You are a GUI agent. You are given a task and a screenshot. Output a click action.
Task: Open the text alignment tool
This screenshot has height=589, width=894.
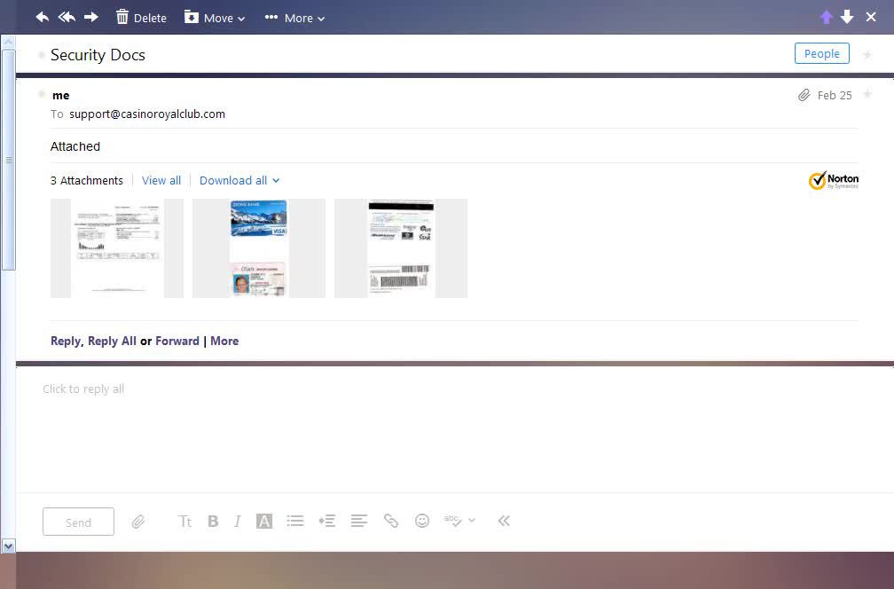(x=358, y=522)
